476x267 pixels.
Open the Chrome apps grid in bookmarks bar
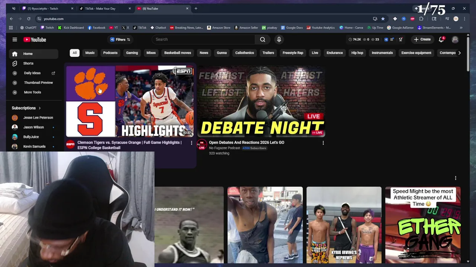(11, 27)
